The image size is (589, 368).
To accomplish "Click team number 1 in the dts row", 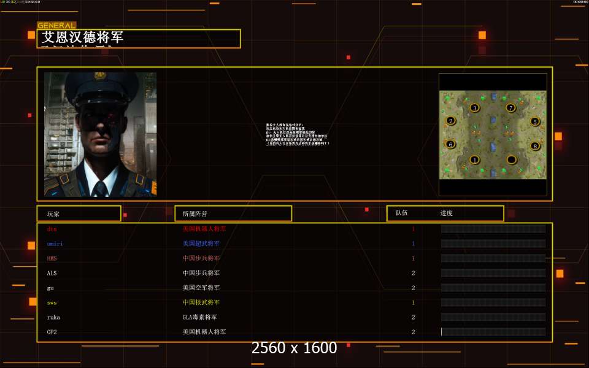I will [413, 229].
